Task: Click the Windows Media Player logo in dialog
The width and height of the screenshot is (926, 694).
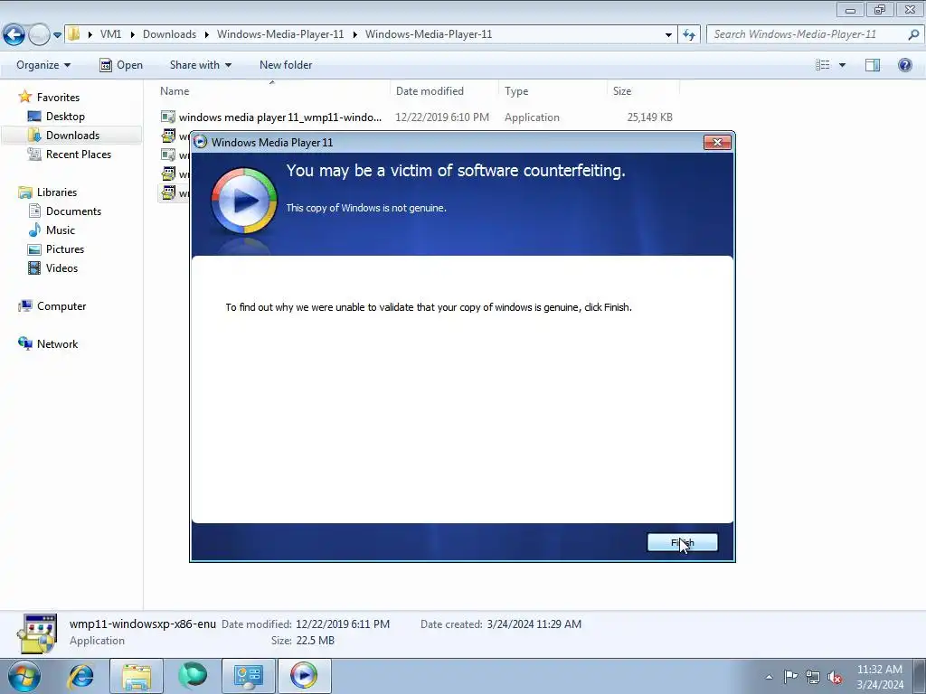Action: click(x=244, y=201)
